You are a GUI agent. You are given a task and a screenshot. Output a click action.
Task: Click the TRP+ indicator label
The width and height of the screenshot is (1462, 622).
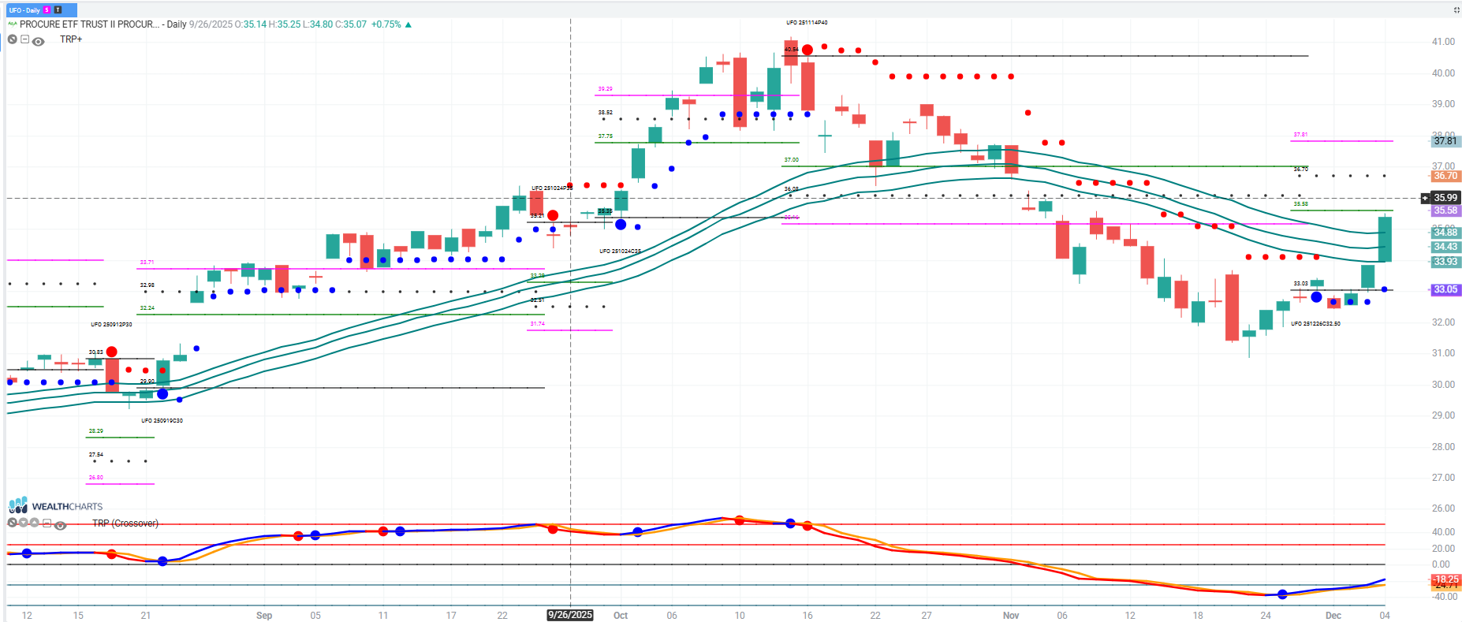click(71, 39)
